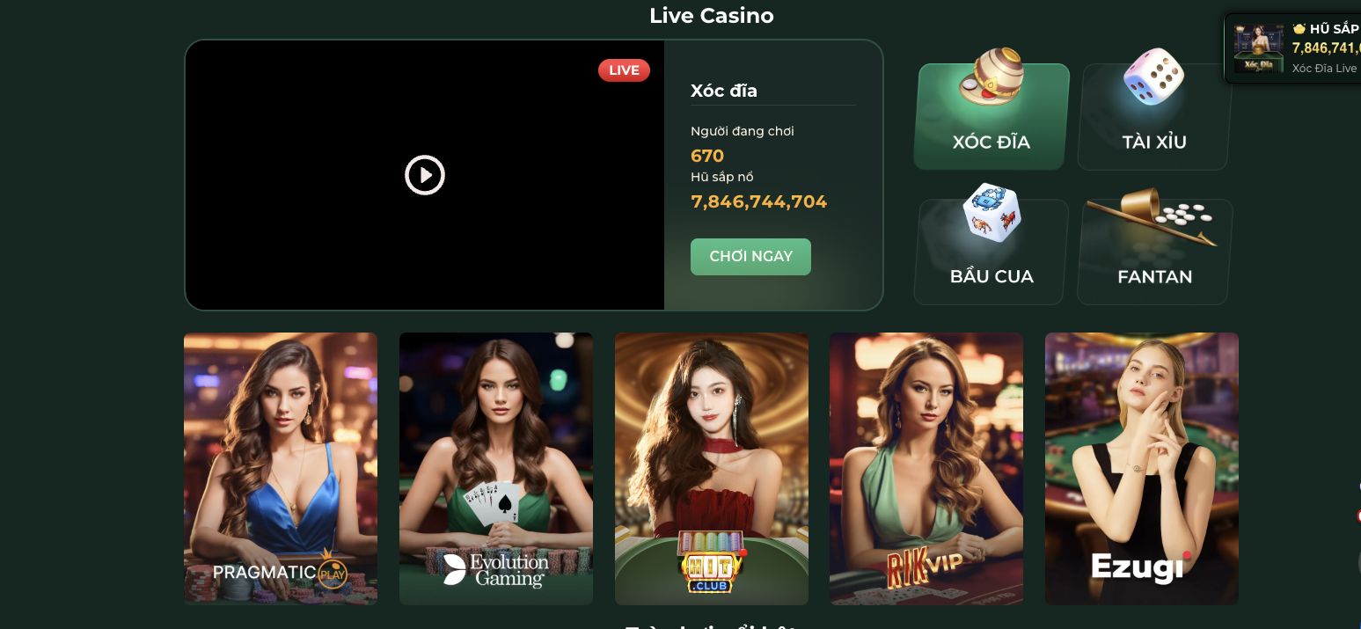Open the Ezugi provider card
This screenshot has width=1361, height=629.
1142,469
